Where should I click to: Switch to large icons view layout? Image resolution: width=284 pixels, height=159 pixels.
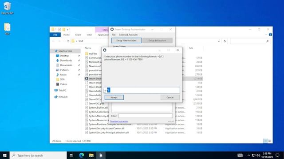click(x=269, y=141)
